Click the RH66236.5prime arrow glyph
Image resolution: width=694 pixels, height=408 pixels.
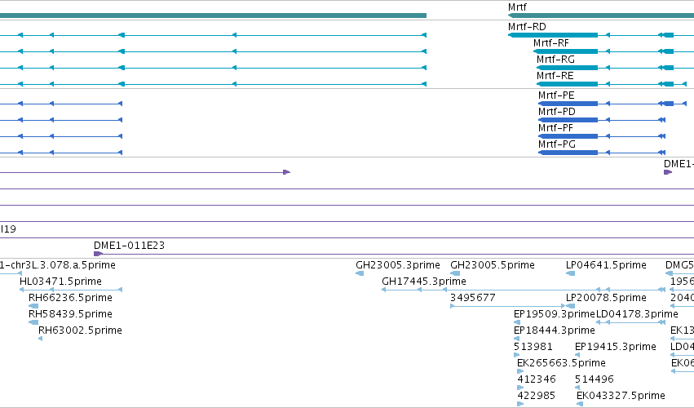[x=33, y=306]
